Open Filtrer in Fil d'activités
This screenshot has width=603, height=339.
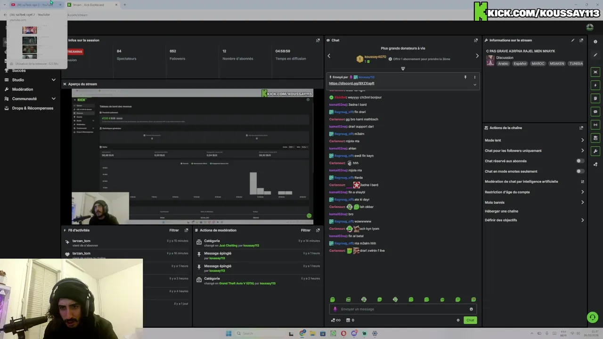click(x=174, y=230)
